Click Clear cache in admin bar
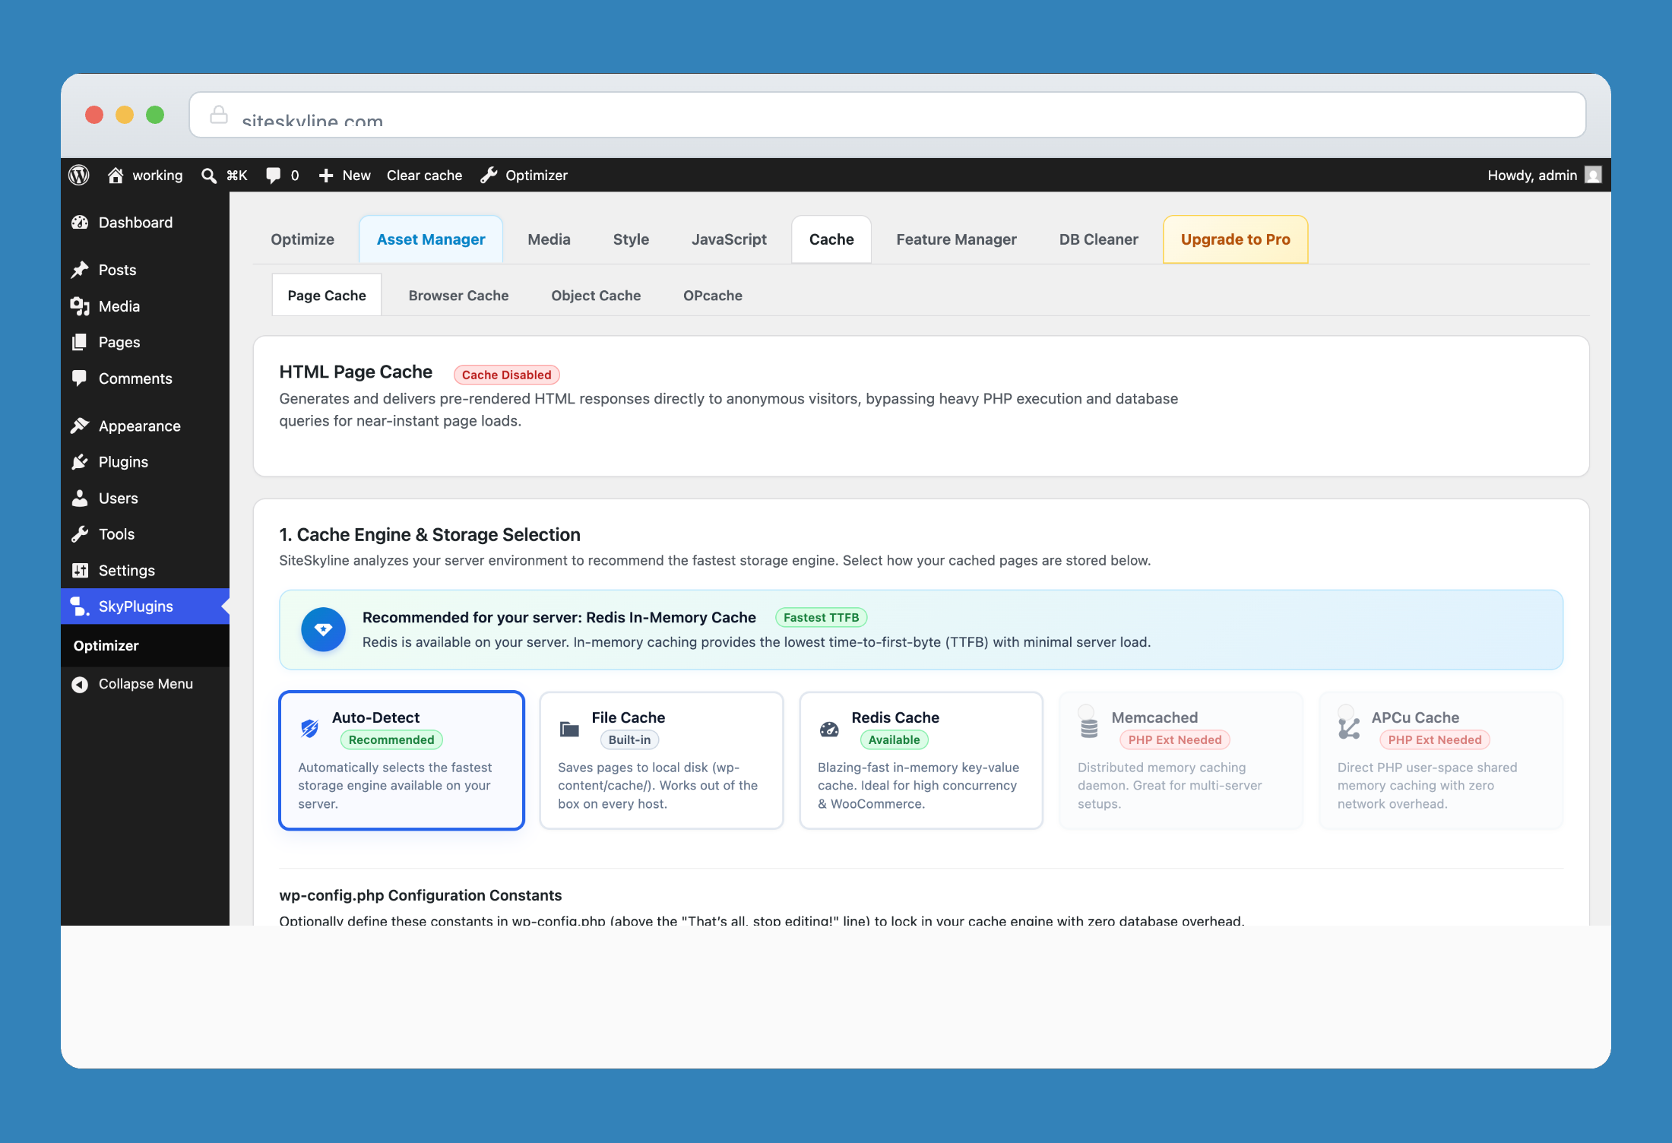Viewport: 1672px width, 1143px height. pos(424,176)
